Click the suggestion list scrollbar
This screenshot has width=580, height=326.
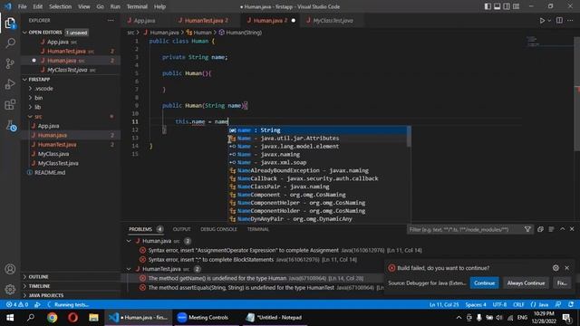(x=409, y=137)
